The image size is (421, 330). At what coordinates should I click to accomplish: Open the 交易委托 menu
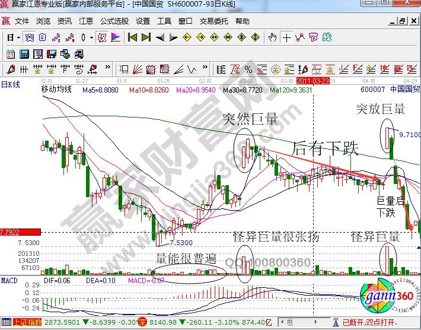pyautogui.click(x=215, y=21)
